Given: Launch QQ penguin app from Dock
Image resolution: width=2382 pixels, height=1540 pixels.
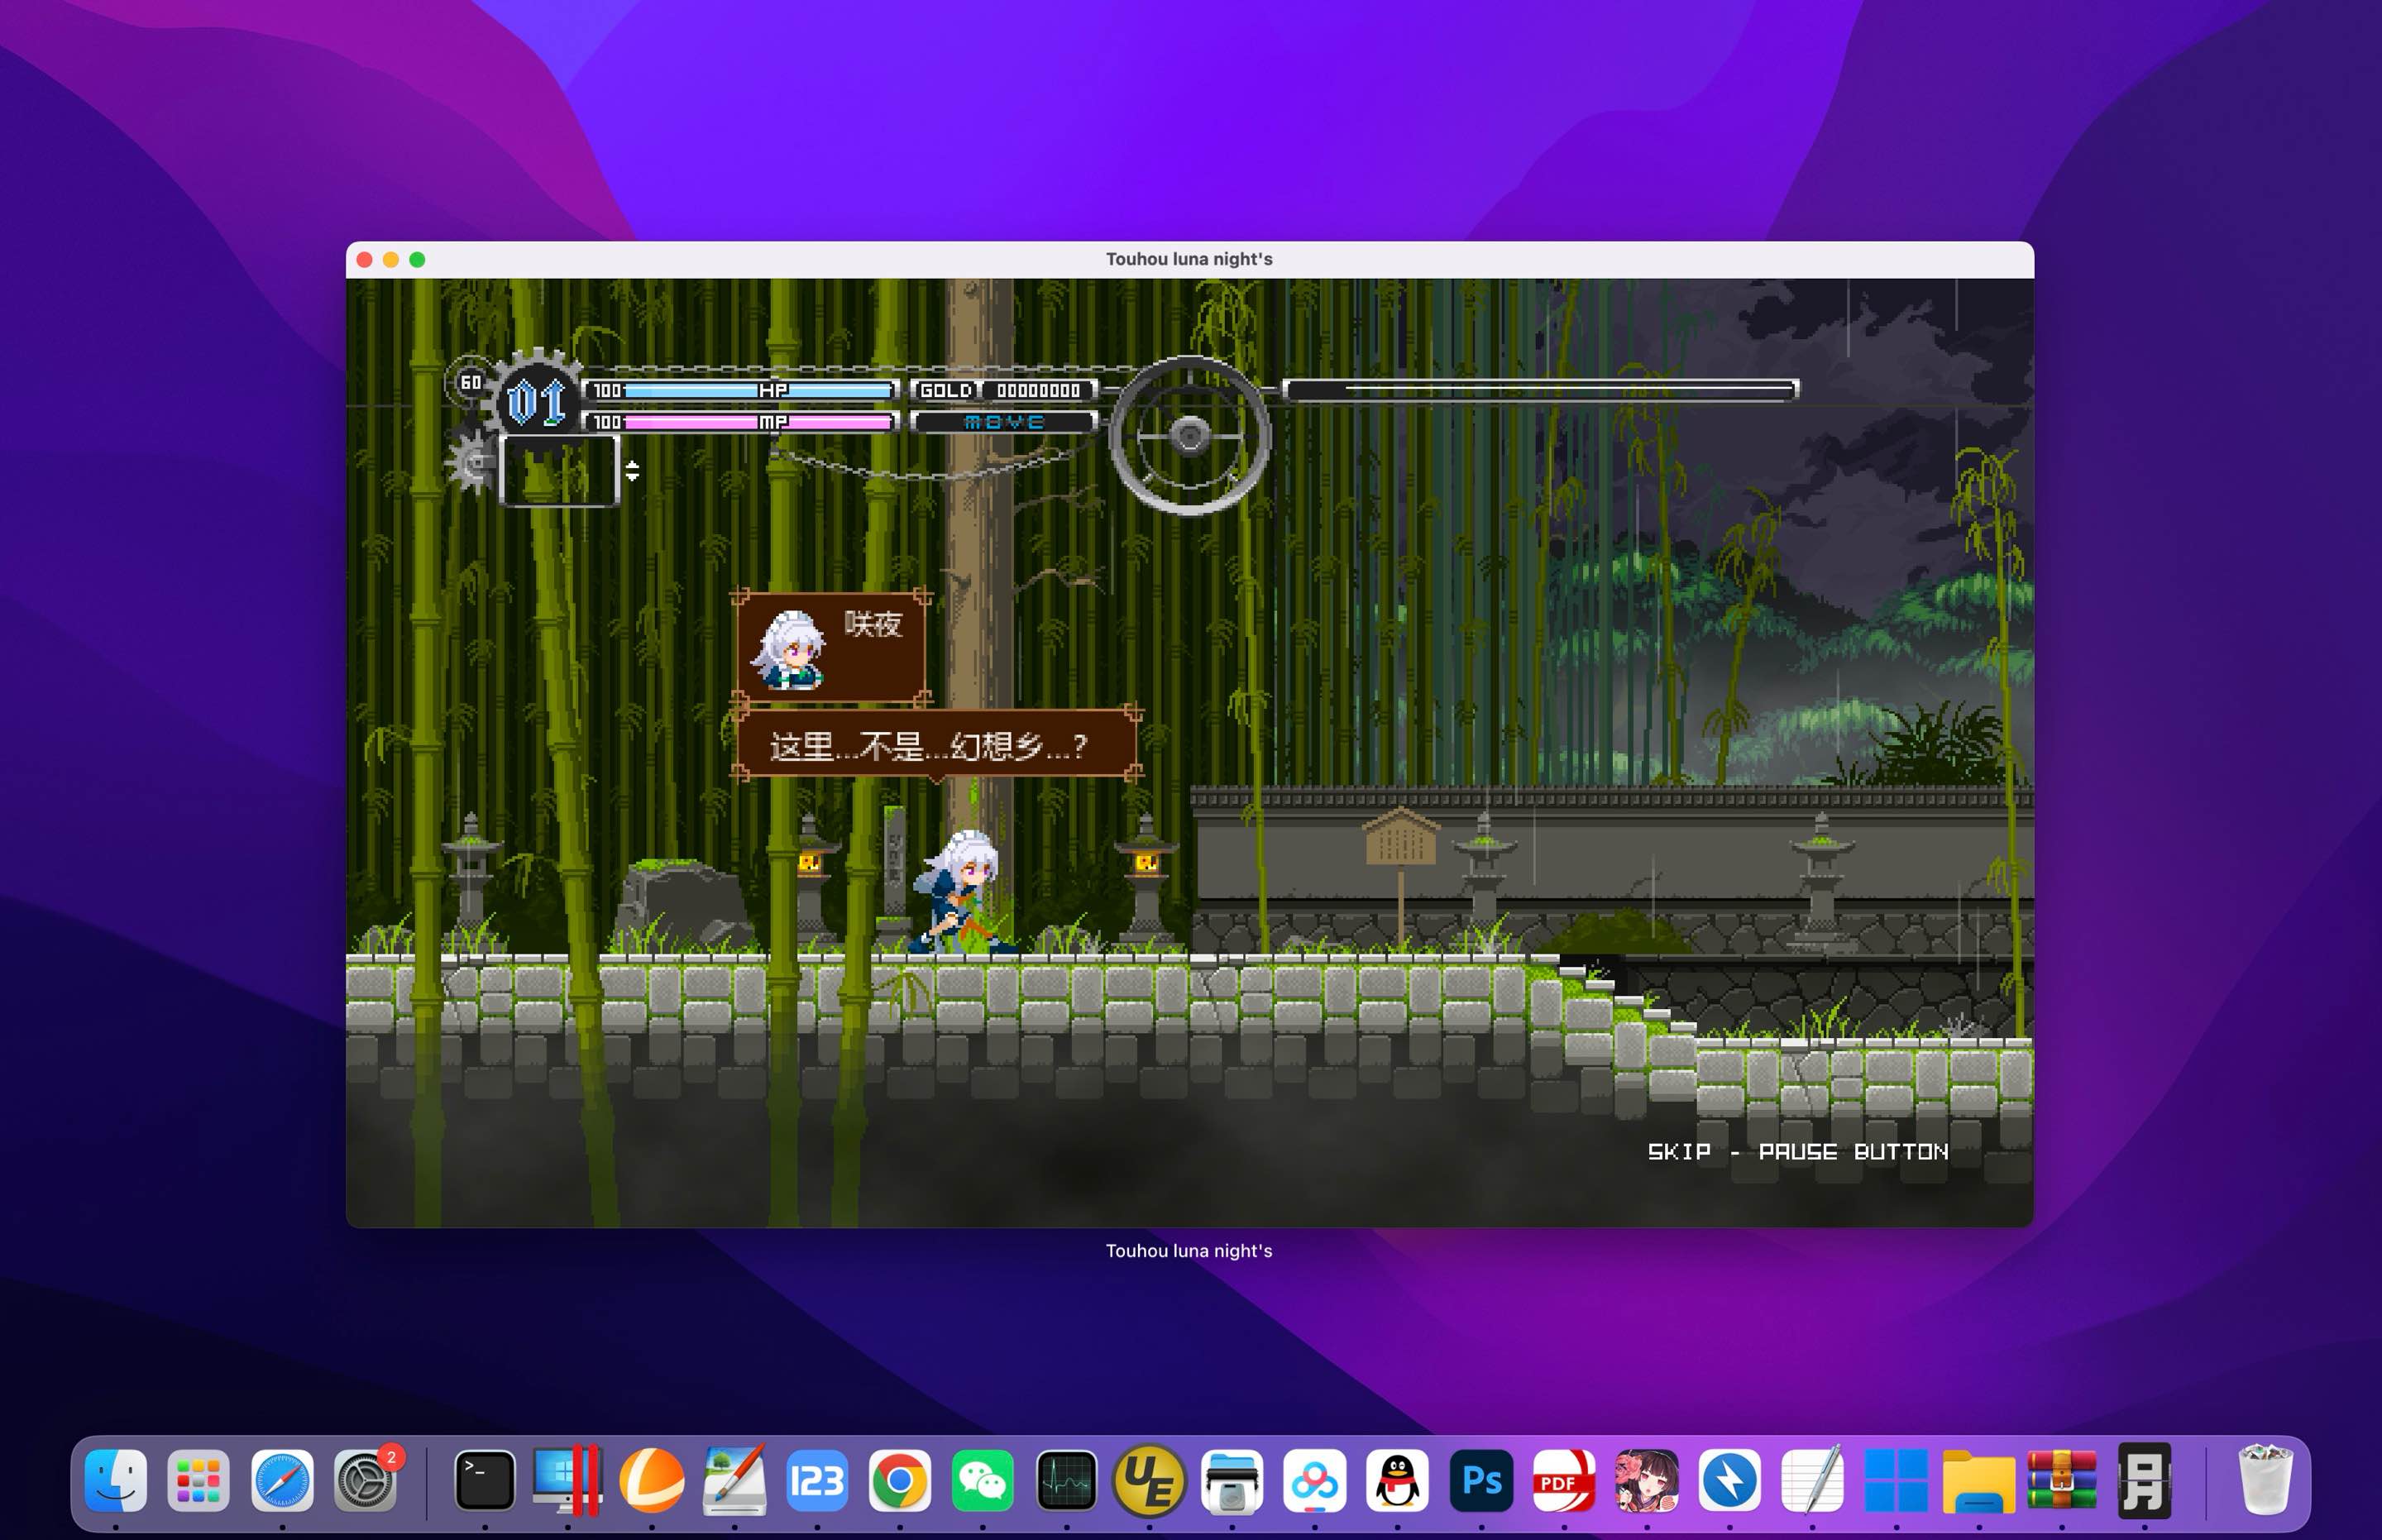Looking at the screenshot, I should [1398, 1480].
